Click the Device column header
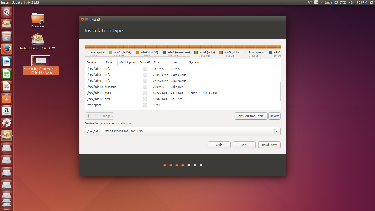Screen dimensions: 375x211 (94, 62)
